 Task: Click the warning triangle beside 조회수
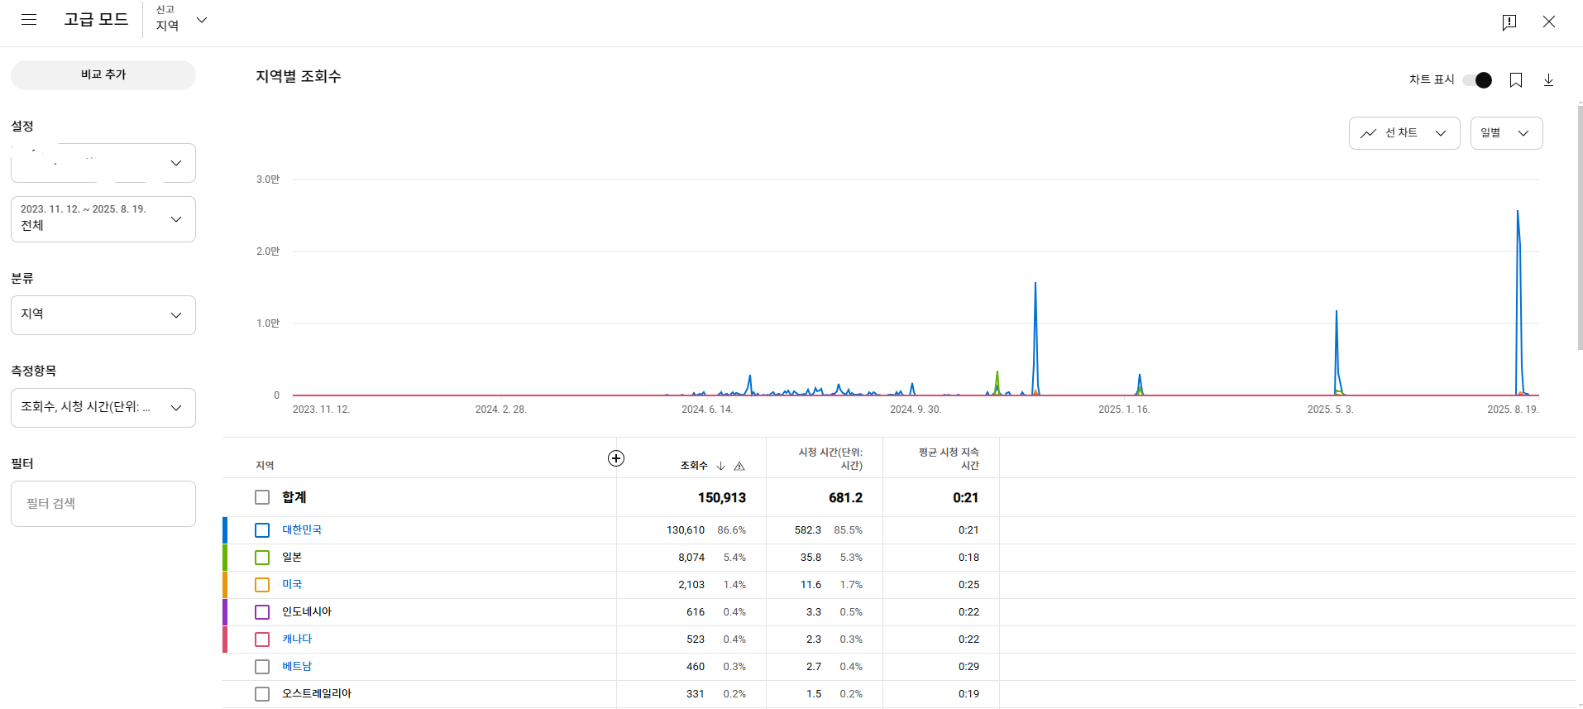739,467
